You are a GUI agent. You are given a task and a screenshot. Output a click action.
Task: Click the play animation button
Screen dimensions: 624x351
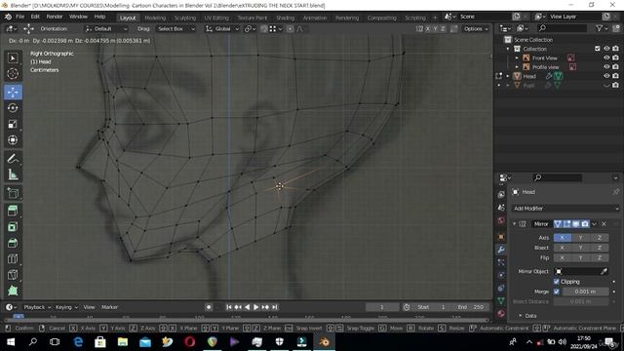coord(255,307)
